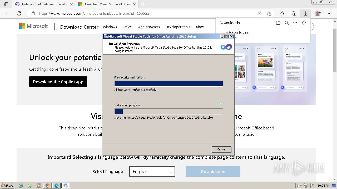
Task: Cancel the Office Runtime 2010 installation
Action: pyautogui.click(x=221, y=149)
